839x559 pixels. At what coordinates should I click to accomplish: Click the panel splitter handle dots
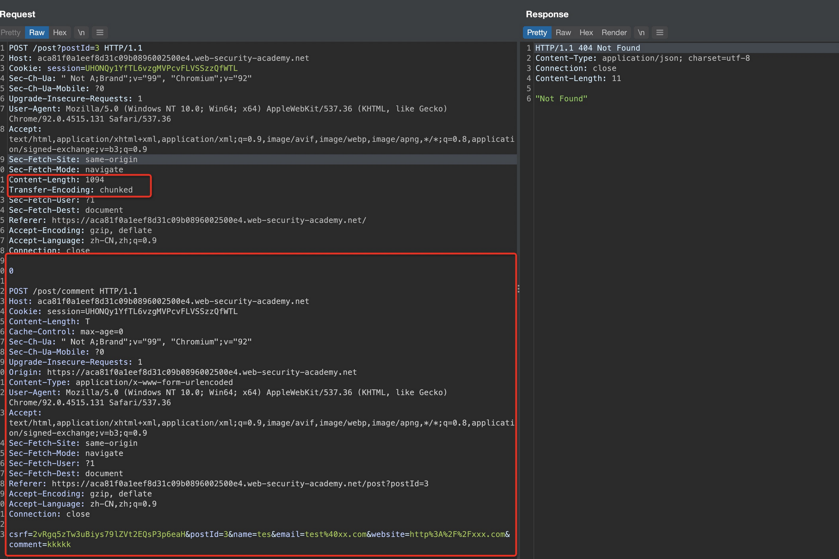point(518,289)
